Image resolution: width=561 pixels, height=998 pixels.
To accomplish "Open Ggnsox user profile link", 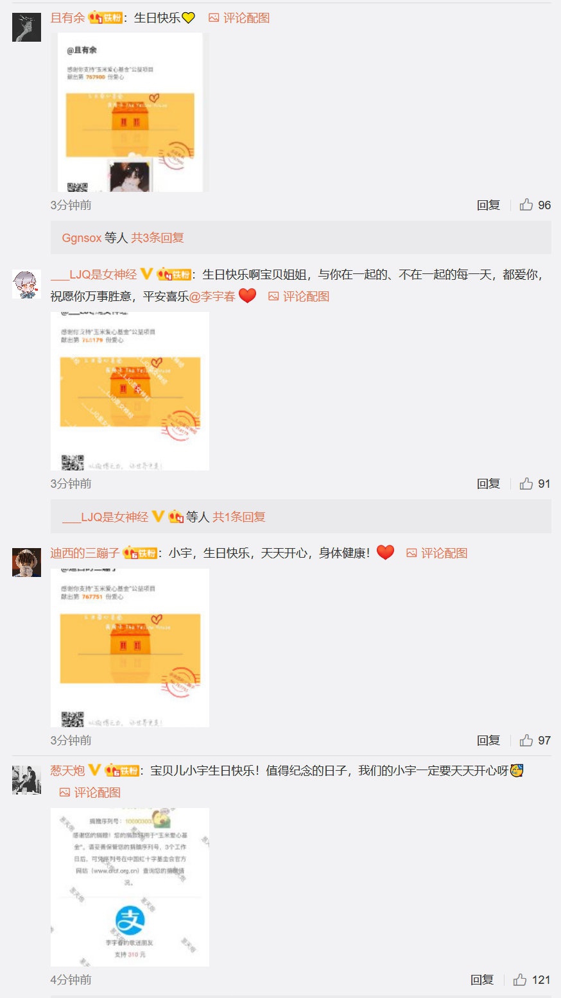I will (82, 237).
